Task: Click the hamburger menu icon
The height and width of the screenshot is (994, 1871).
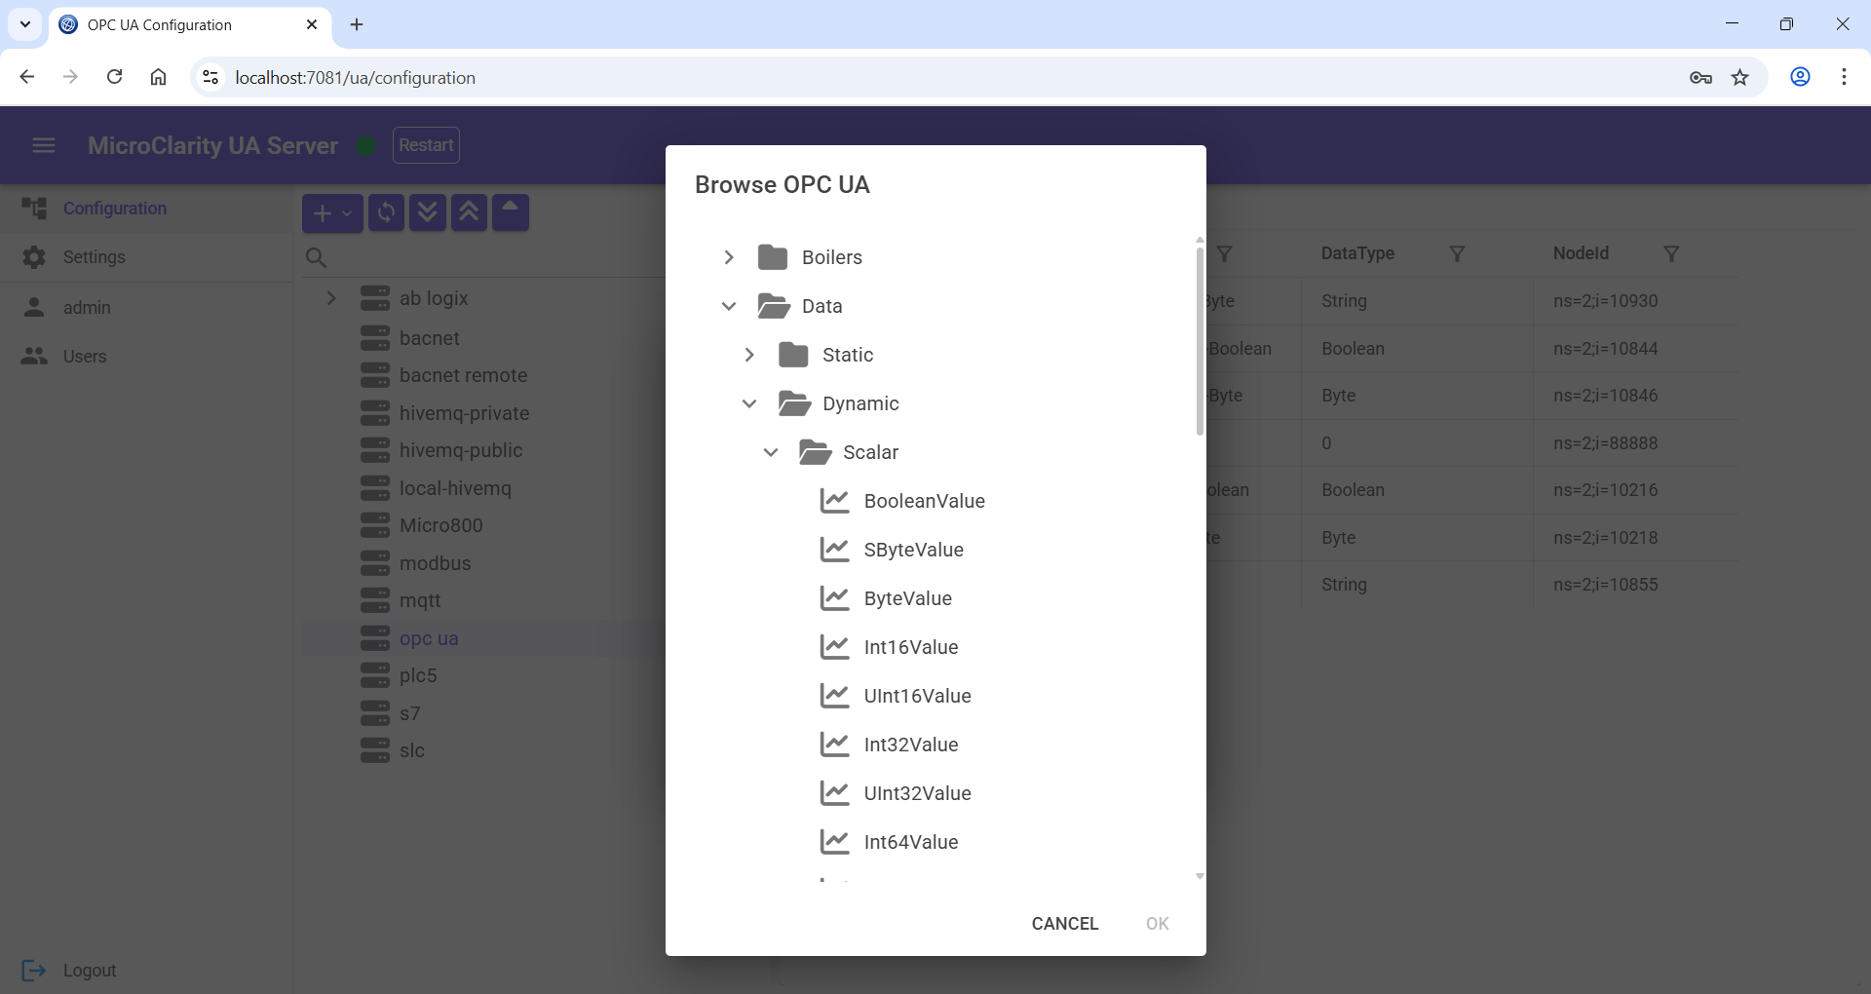Action: (x=44, y=146)
